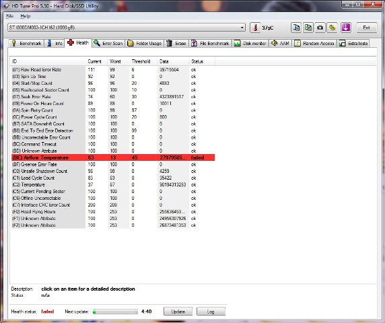
Task: Open the Folder Usage tab
Action: point(145,44)
